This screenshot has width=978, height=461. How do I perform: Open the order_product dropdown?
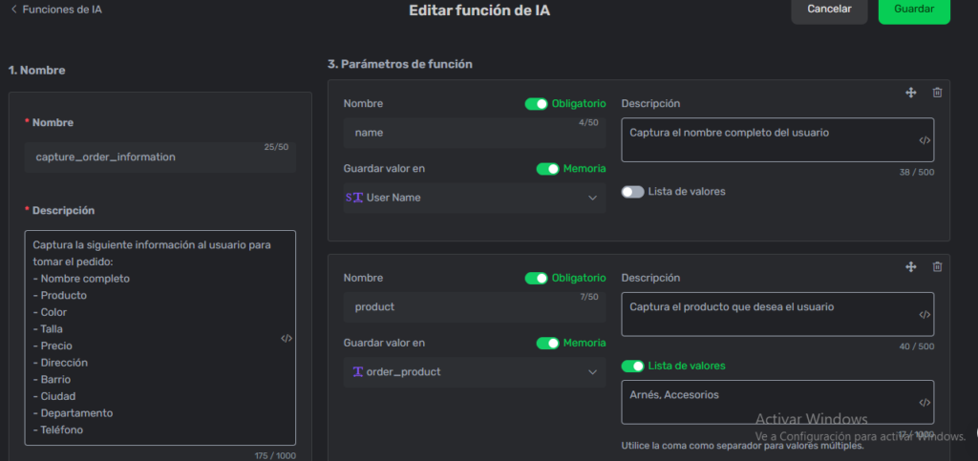point(474,372)
